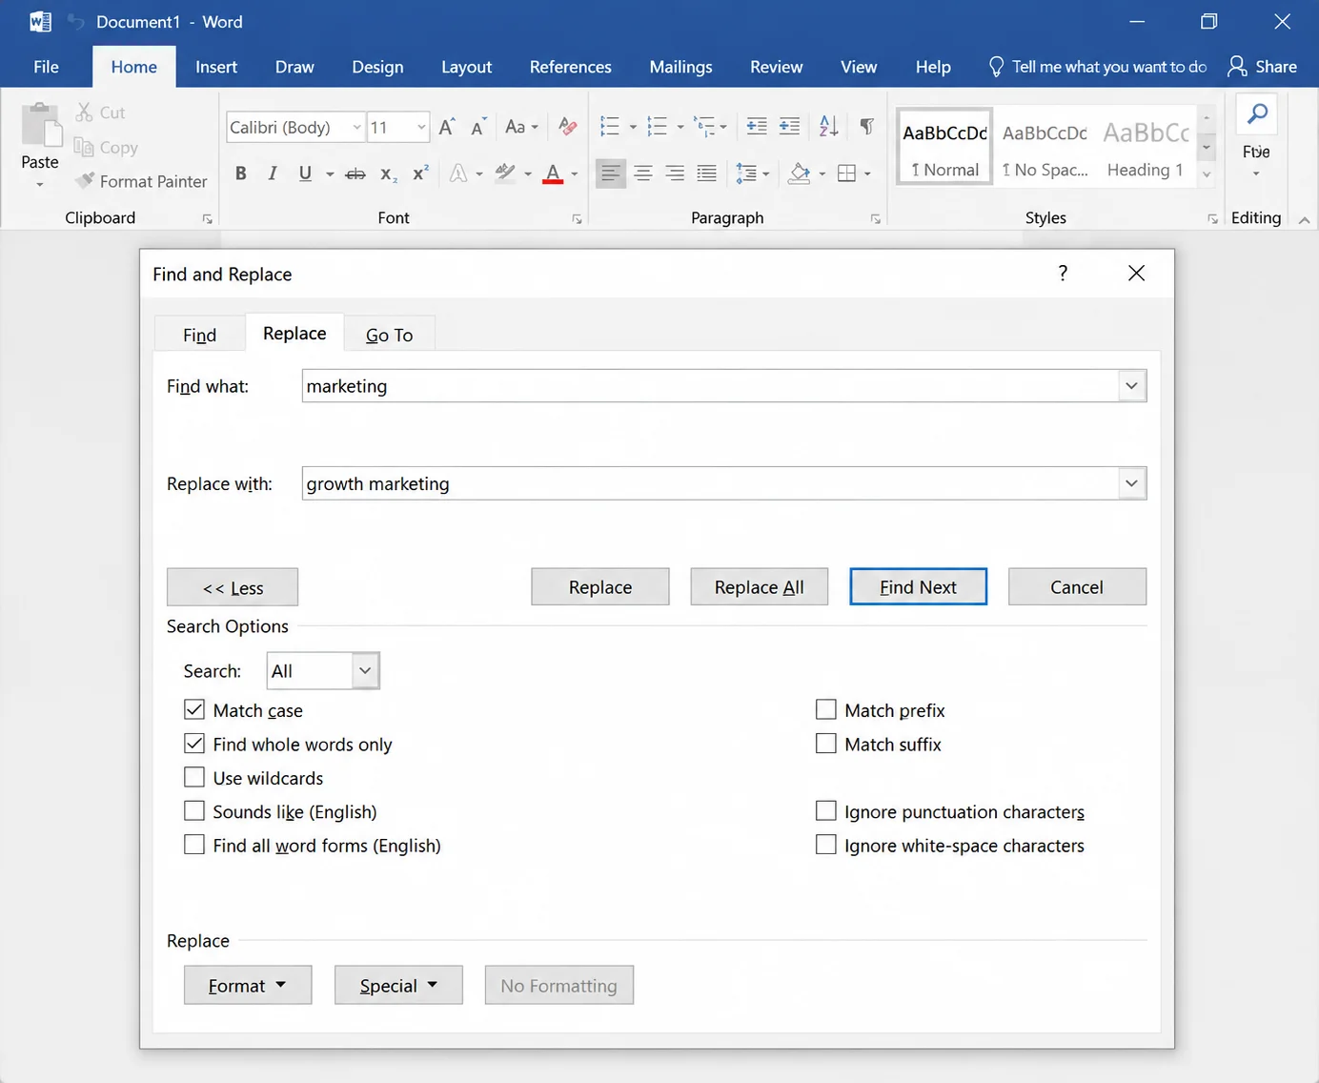
Task: Open the File menu tab
Action: coord(46,67)
